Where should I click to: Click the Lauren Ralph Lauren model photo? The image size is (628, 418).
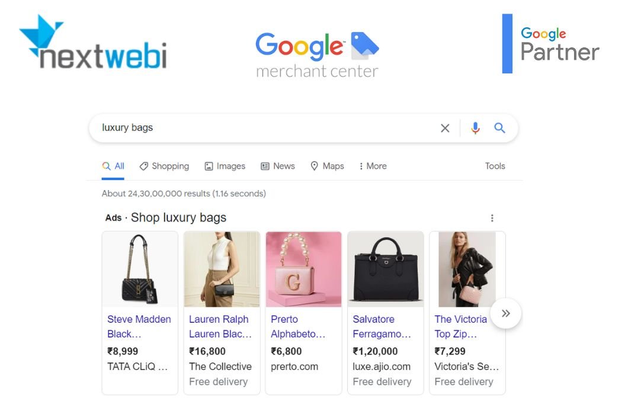click(222, 269)
